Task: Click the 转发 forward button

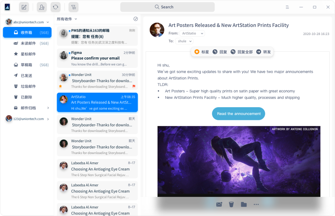Action: [x=263, y=52]
